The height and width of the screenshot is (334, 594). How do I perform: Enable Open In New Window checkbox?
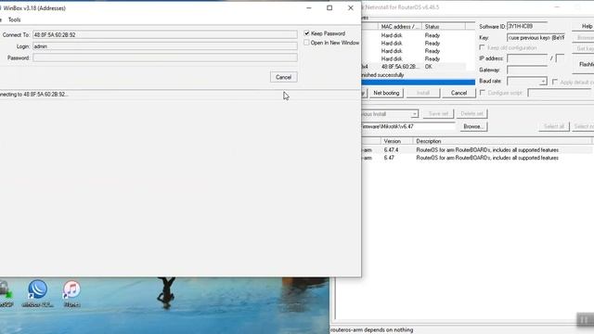coord(306,43)
